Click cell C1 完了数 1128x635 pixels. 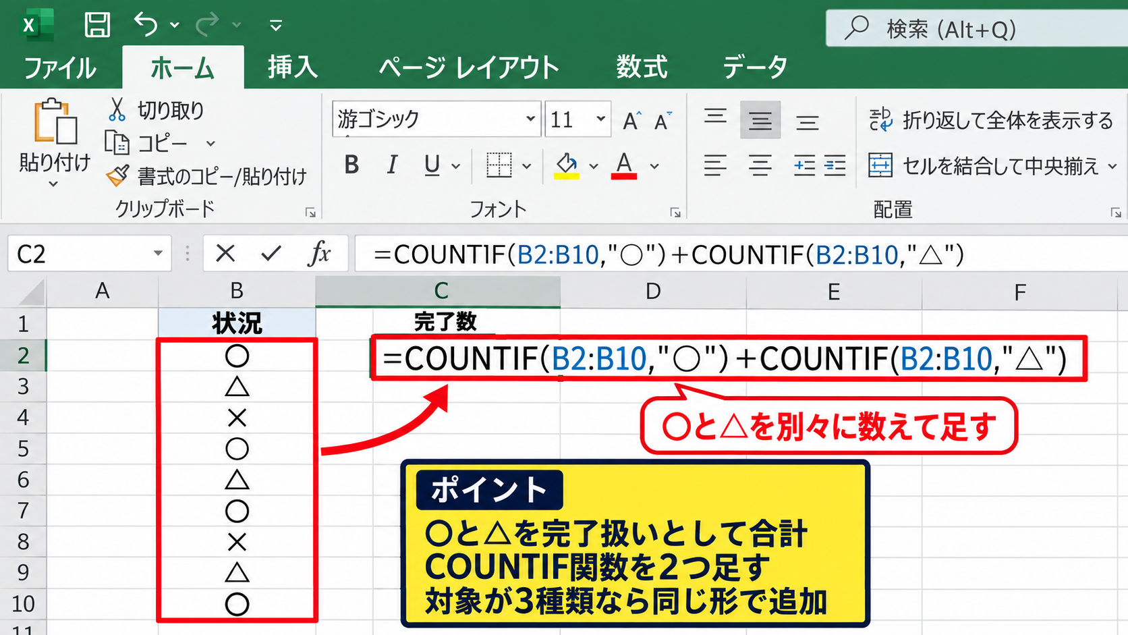coord(445,322)
